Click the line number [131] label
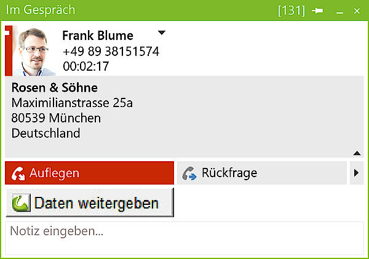This screenshot has width=369, height=259. 292,10
